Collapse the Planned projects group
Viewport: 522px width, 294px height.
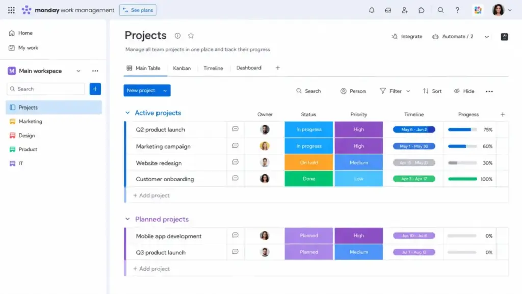(x=127, y=219)
